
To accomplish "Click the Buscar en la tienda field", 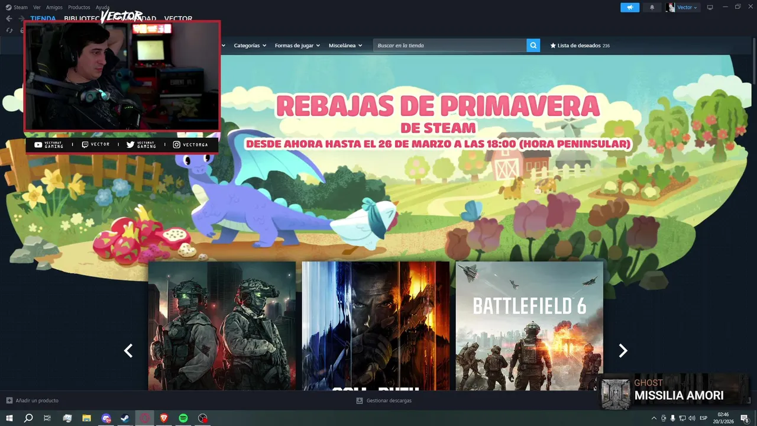I will 449,46.
